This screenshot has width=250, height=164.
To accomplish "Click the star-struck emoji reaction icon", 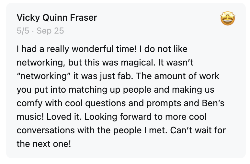I will point(228,18).
